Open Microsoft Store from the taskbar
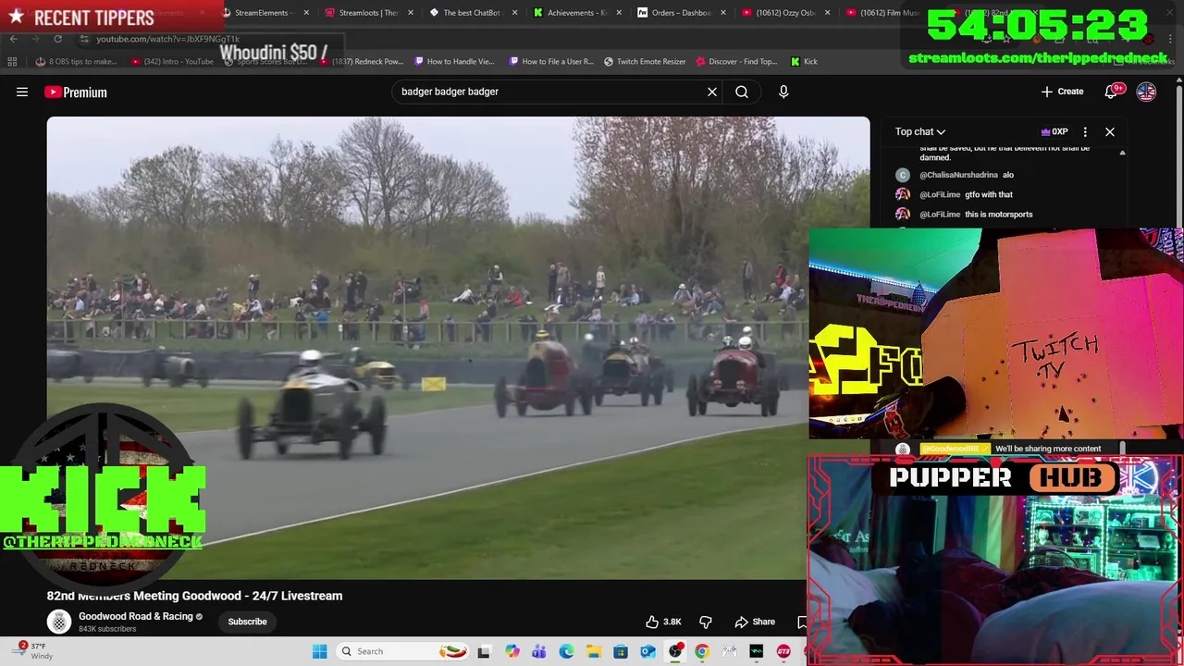 (621, 651)
